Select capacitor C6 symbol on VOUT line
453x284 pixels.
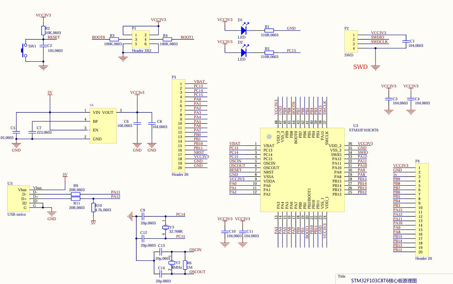[x=137, y=123]
